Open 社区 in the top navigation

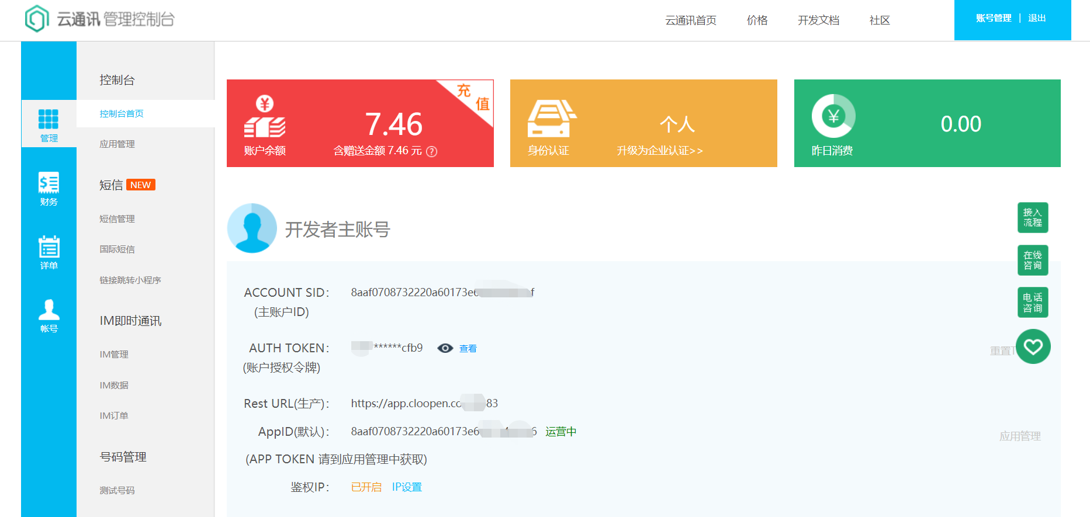(x=880, y=20)
